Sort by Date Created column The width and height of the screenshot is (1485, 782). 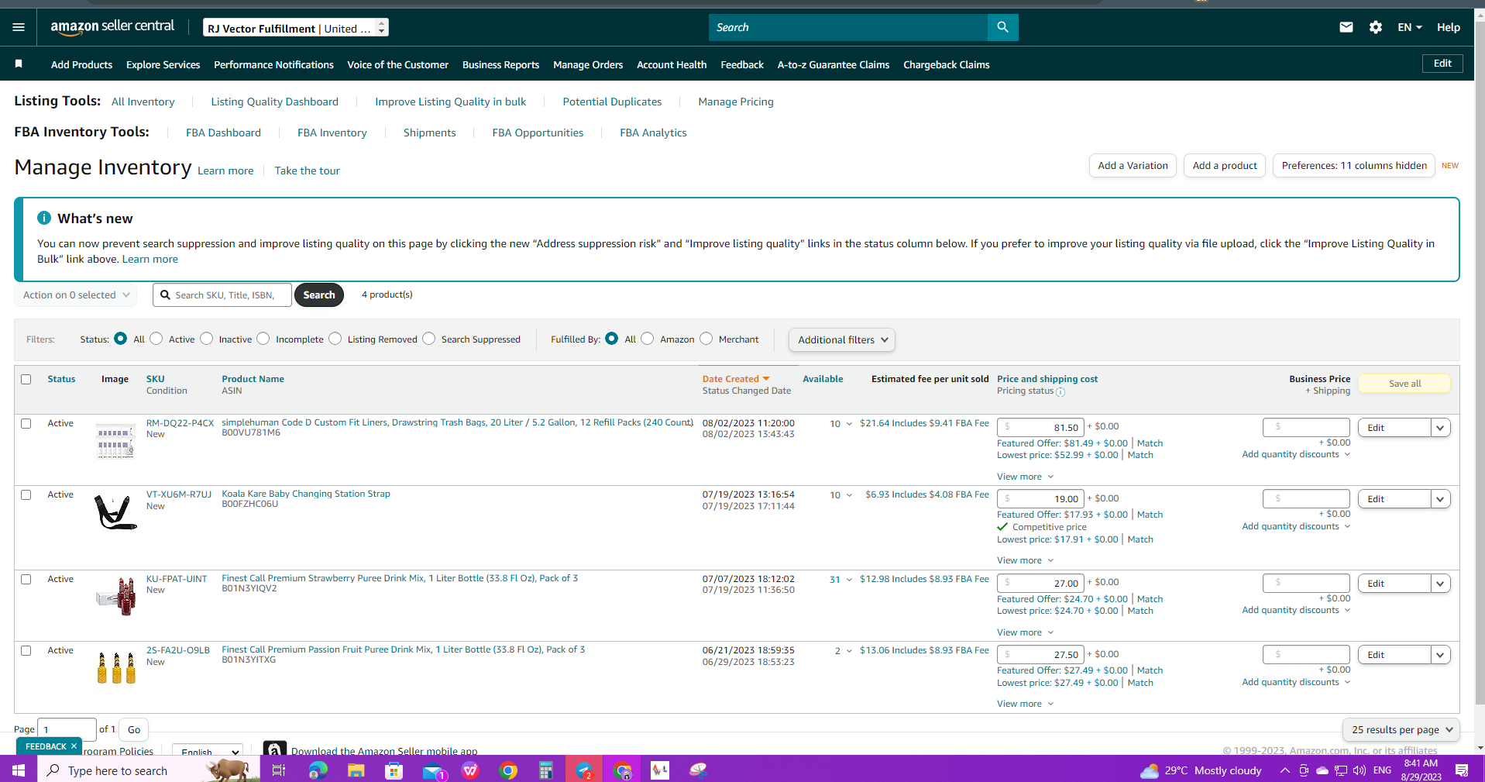pyautogui.click(x=736, y=379)
